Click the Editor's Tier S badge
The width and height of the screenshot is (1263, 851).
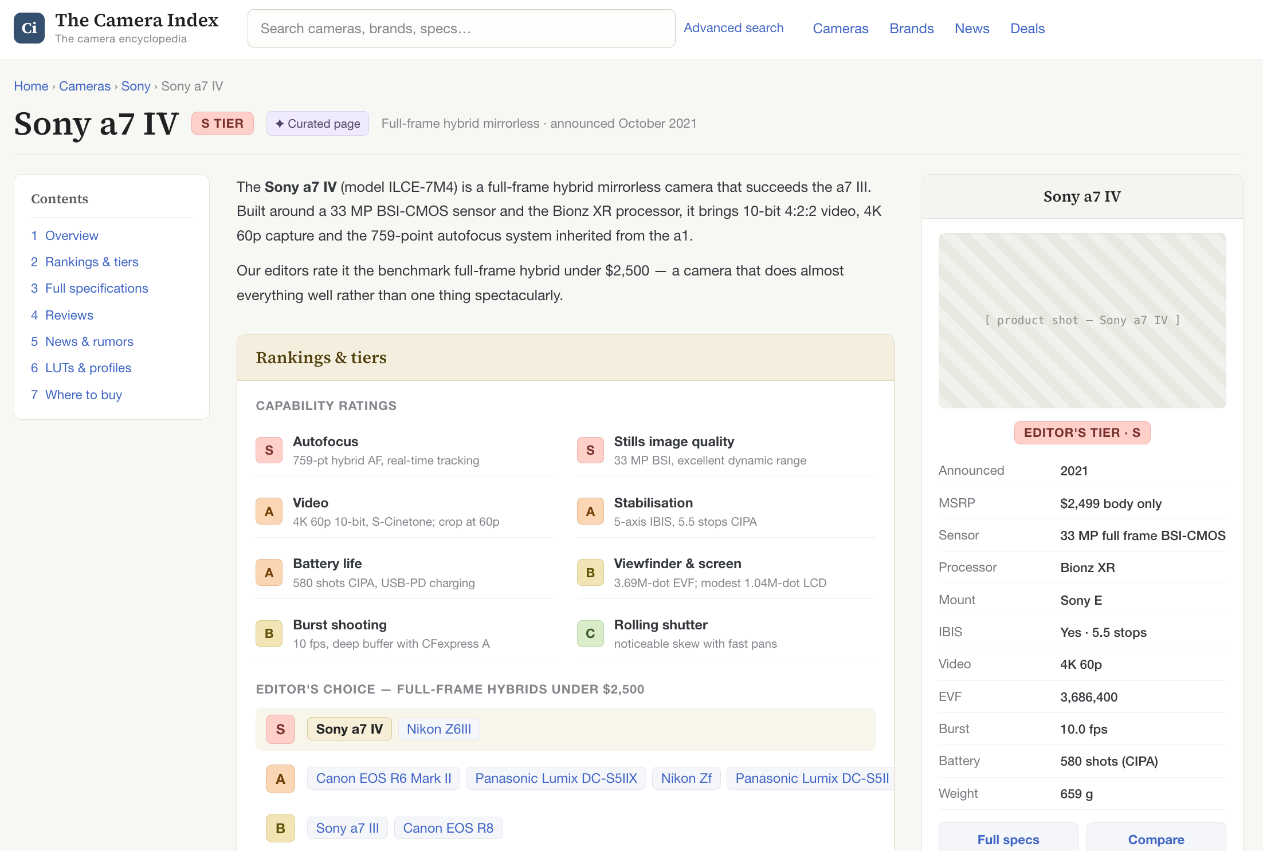point(1082,433)
